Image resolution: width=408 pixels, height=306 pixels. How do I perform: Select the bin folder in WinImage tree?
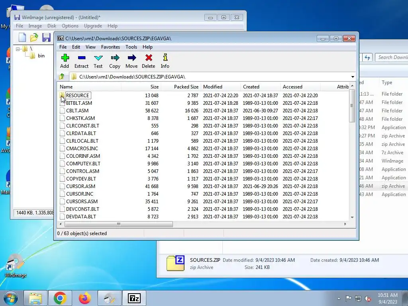[x=41, y=56]
